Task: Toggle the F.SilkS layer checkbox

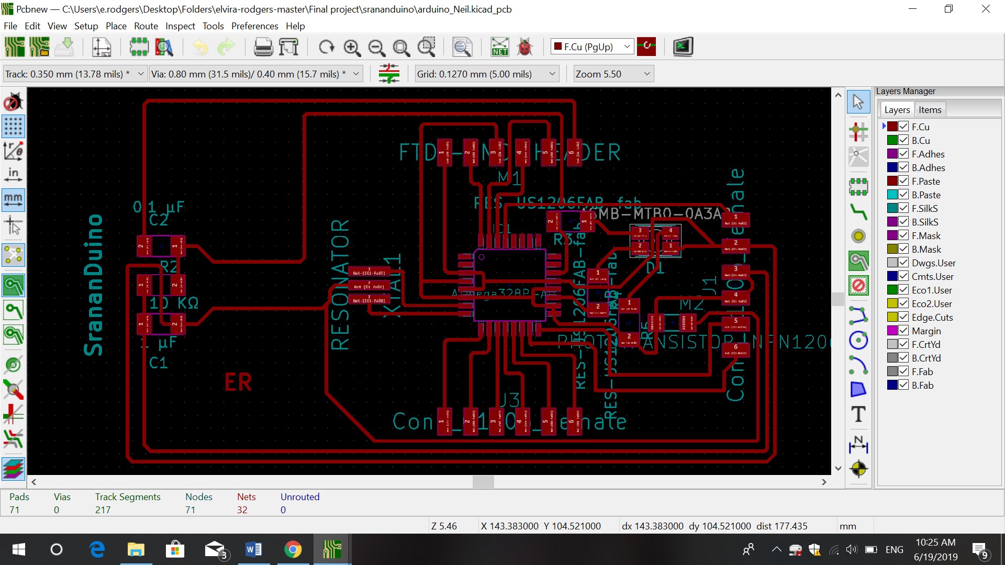Action: pyautogui.click(x=903, y=208)
